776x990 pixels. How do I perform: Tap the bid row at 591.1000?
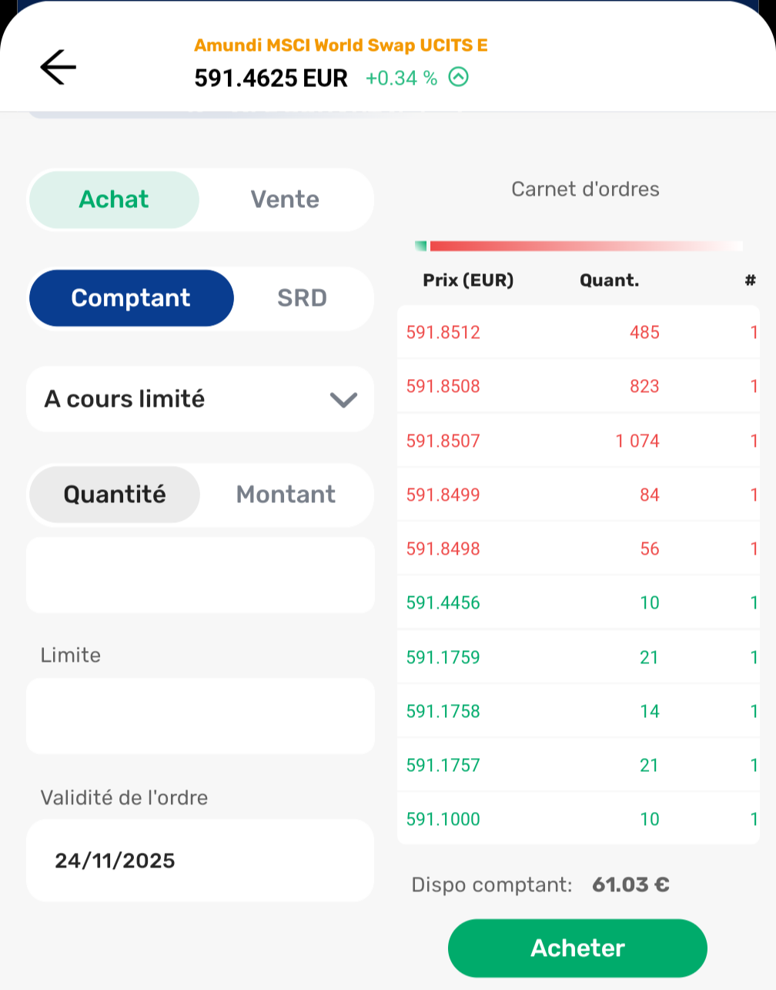coord(577,819)
